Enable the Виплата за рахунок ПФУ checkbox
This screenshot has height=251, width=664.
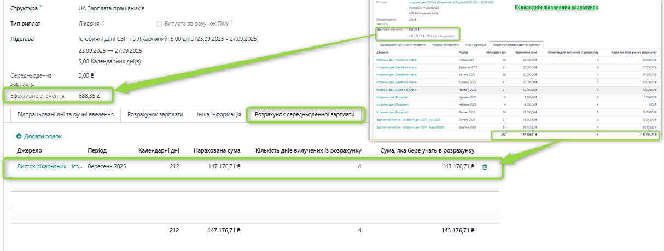[x=159, y=24]
